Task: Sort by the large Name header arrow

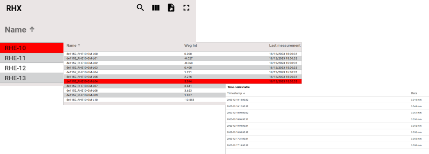Action: point(32,30)
